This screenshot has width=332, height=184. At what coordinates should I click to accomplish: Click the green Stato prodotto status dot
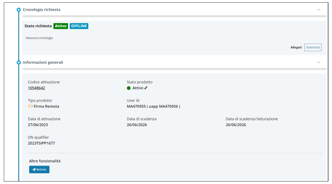click(x=129, y=88)
